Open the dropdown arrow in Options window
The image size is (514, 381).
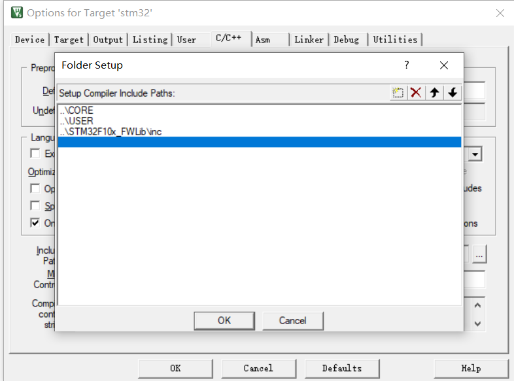pos(475,154)
